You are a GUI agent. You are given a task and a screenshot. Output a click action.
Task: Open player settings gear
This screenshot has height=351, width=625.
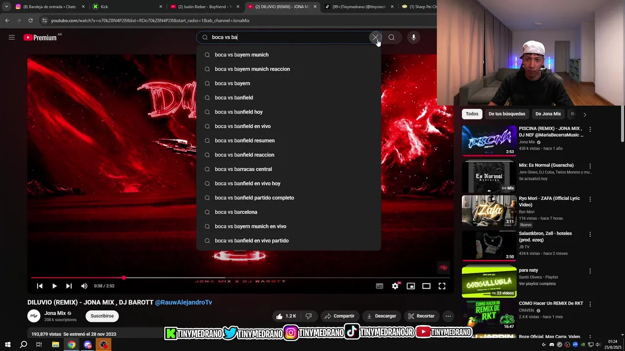[395, 286]
